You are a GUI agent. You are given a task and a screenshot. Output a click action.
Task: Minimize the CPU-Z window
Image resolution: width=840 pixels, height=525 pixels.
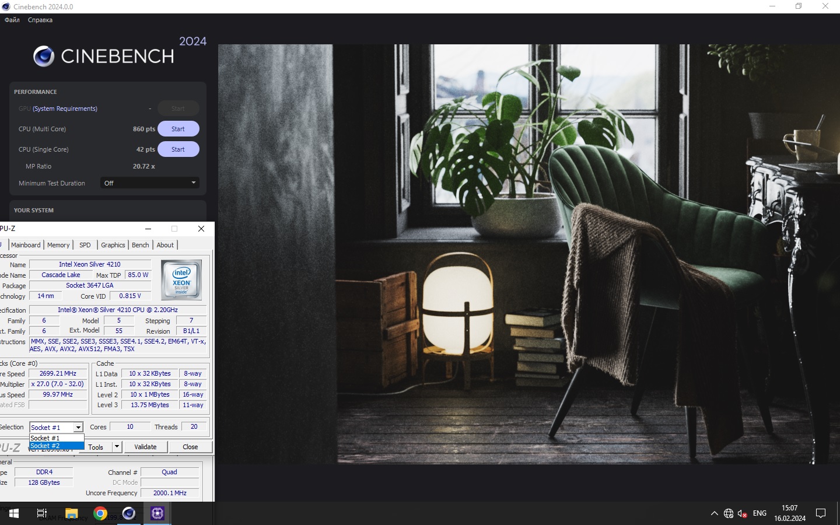pyautogui.click(x=148, y=229)
